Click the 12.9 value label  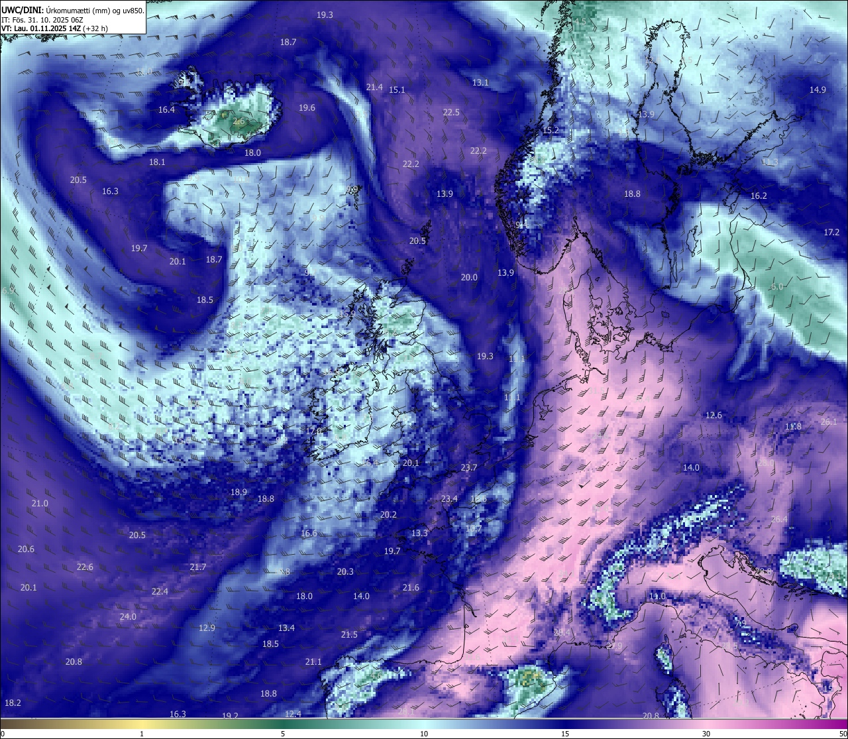(207, 627)
